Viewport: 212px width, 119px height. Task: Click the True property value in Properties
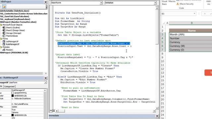tap(14, 110)
